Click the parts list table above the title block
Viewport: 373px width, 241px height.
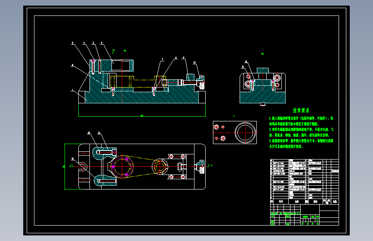(x=304, y=182)
